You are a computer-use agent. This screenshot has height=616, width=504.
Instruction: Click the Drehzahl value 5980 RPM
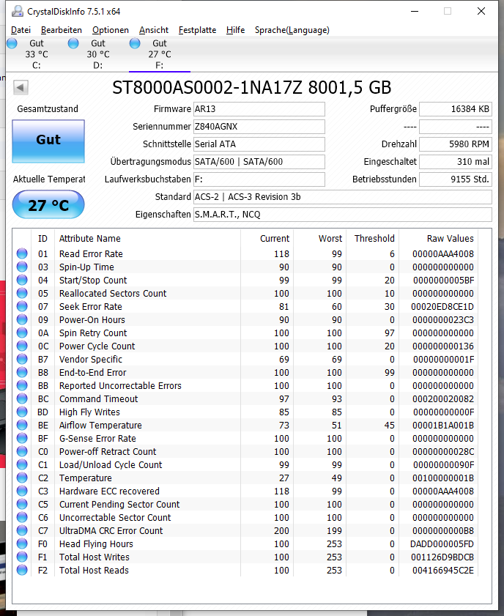[456, 144]
